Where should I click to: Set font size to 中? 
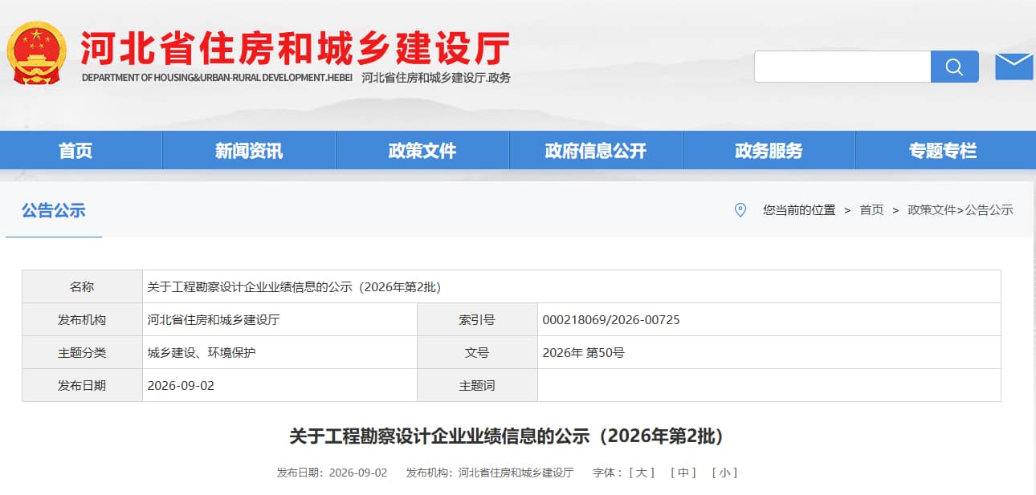click(x=683, y=473)
